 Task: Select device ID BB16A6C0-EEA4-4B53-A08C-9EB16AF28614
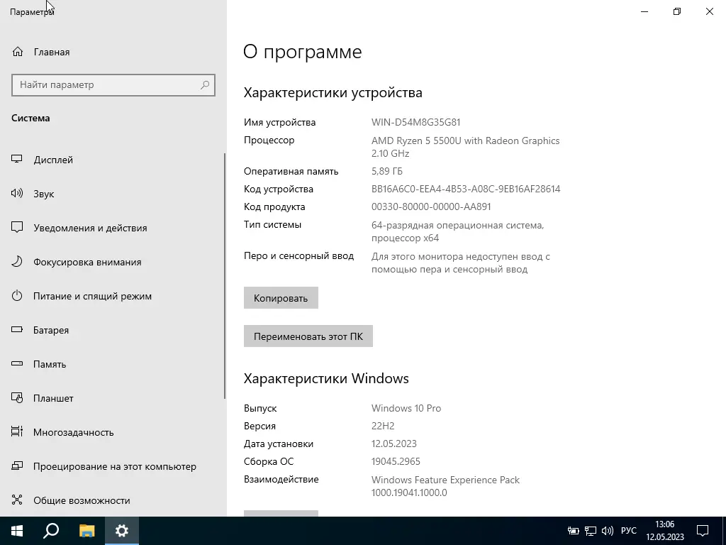(466, 189)
